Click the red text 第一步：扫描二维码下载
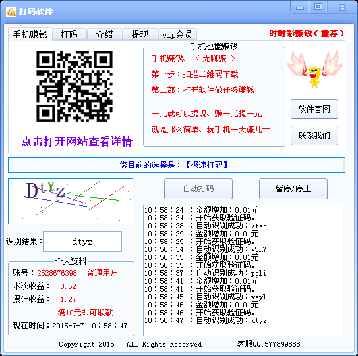The height and width of the screenshot is (356, 358). pyautogui.click(x=194, y=74)
